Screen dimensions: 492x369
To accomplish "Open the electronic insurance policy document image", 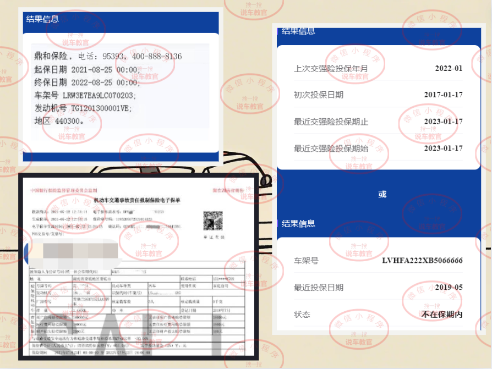I will point(138,267).
